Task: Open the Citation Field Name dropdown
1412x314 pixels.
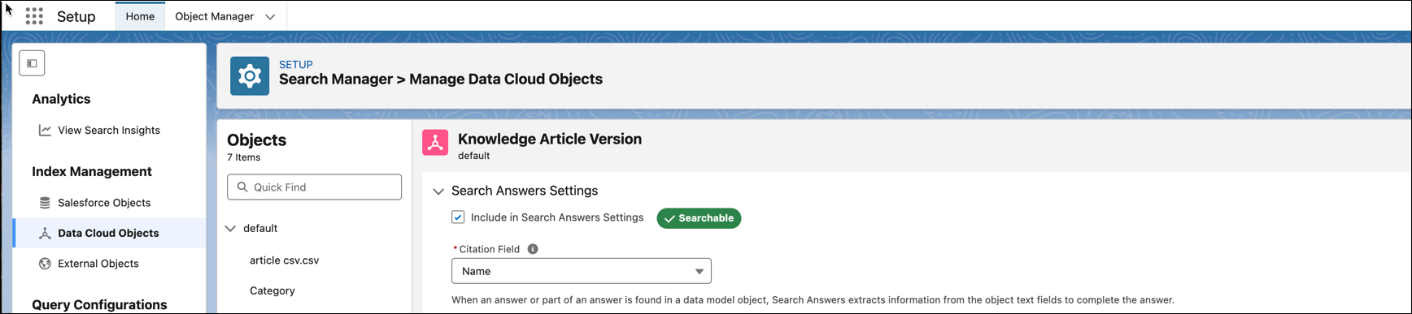Action: pyautogui.click(x=582, y=271)
